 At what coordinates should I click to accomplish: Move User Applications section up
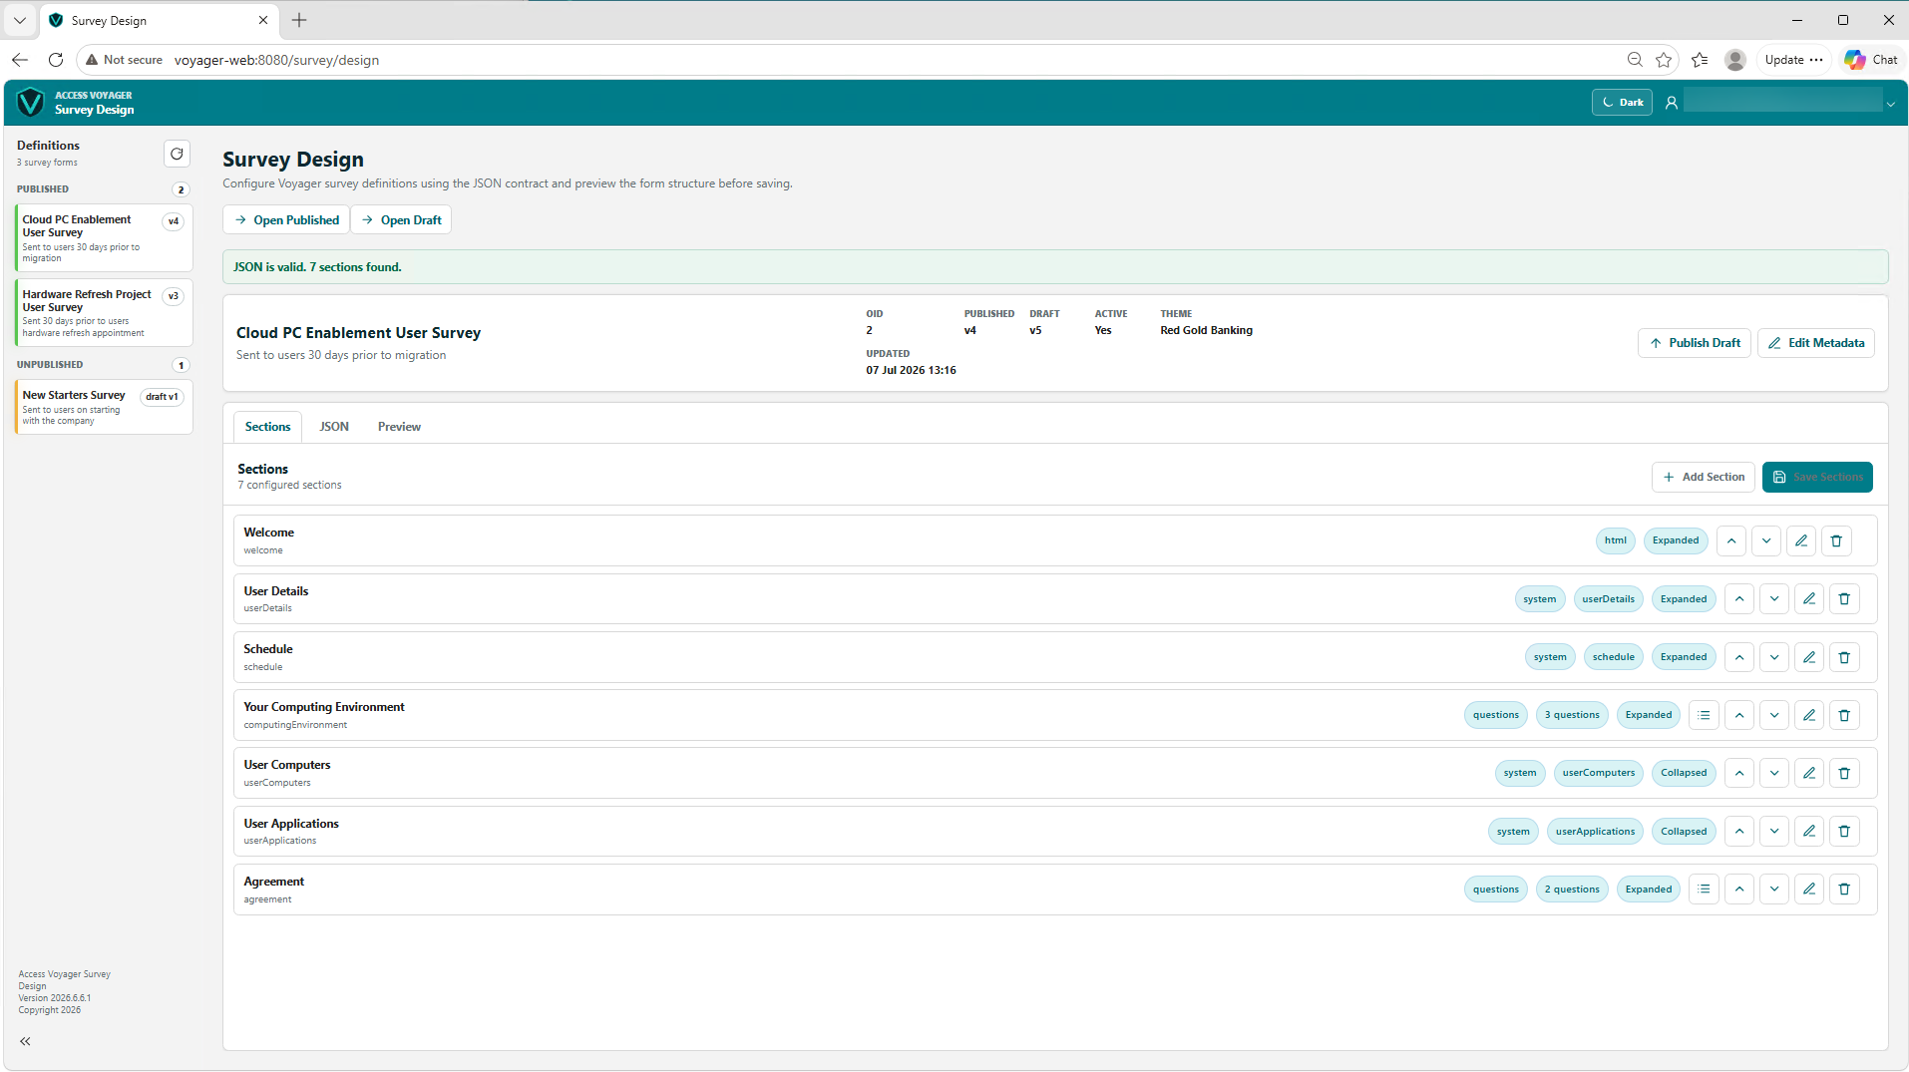click(x=1739, y=832)
